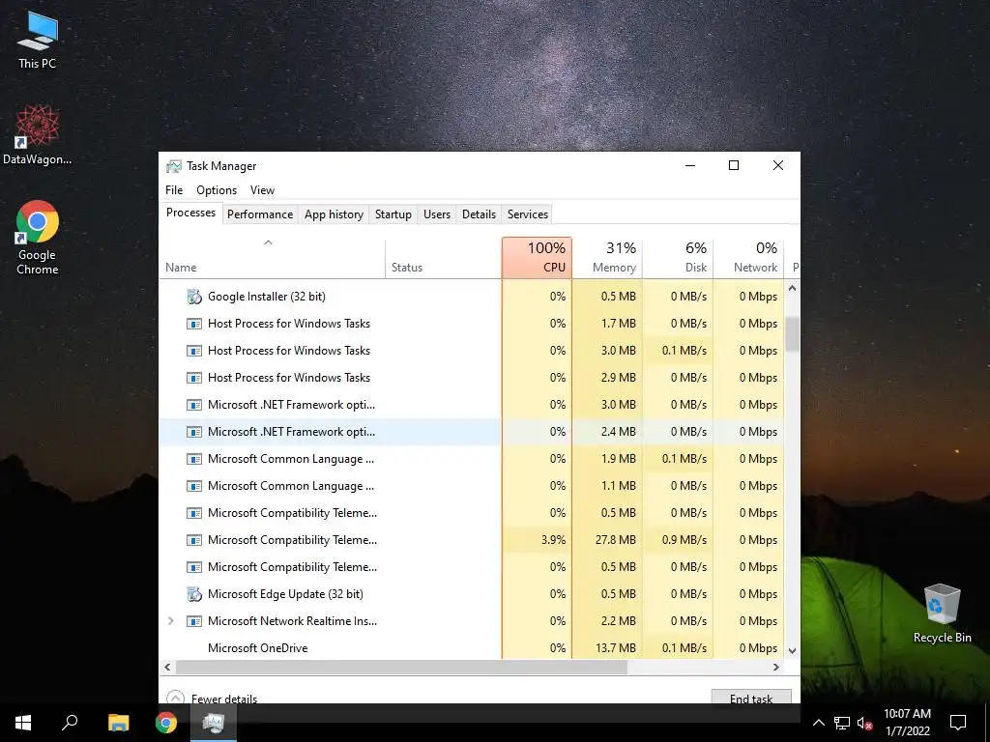Click icon of 27.8 MB Compatibility Telemetry row
990x742 pixels.
pyautogui.click(x=194, y=540)
